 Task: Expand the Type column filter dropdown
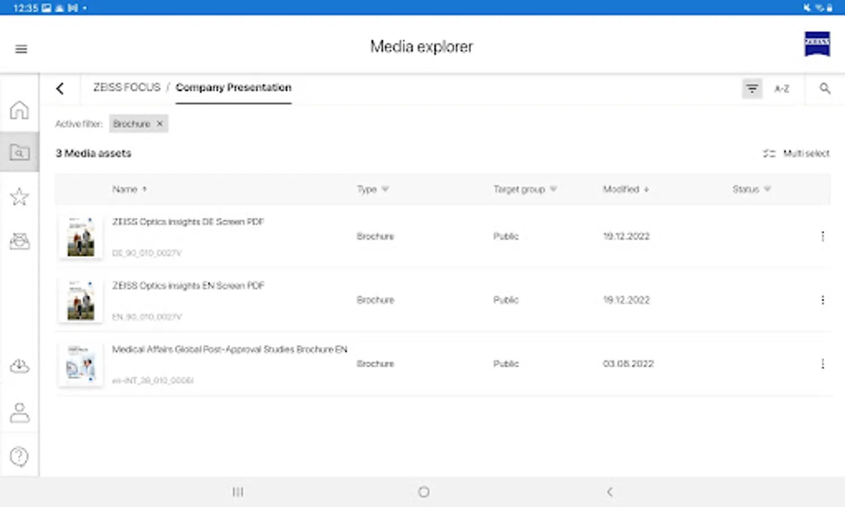point(385,189)
